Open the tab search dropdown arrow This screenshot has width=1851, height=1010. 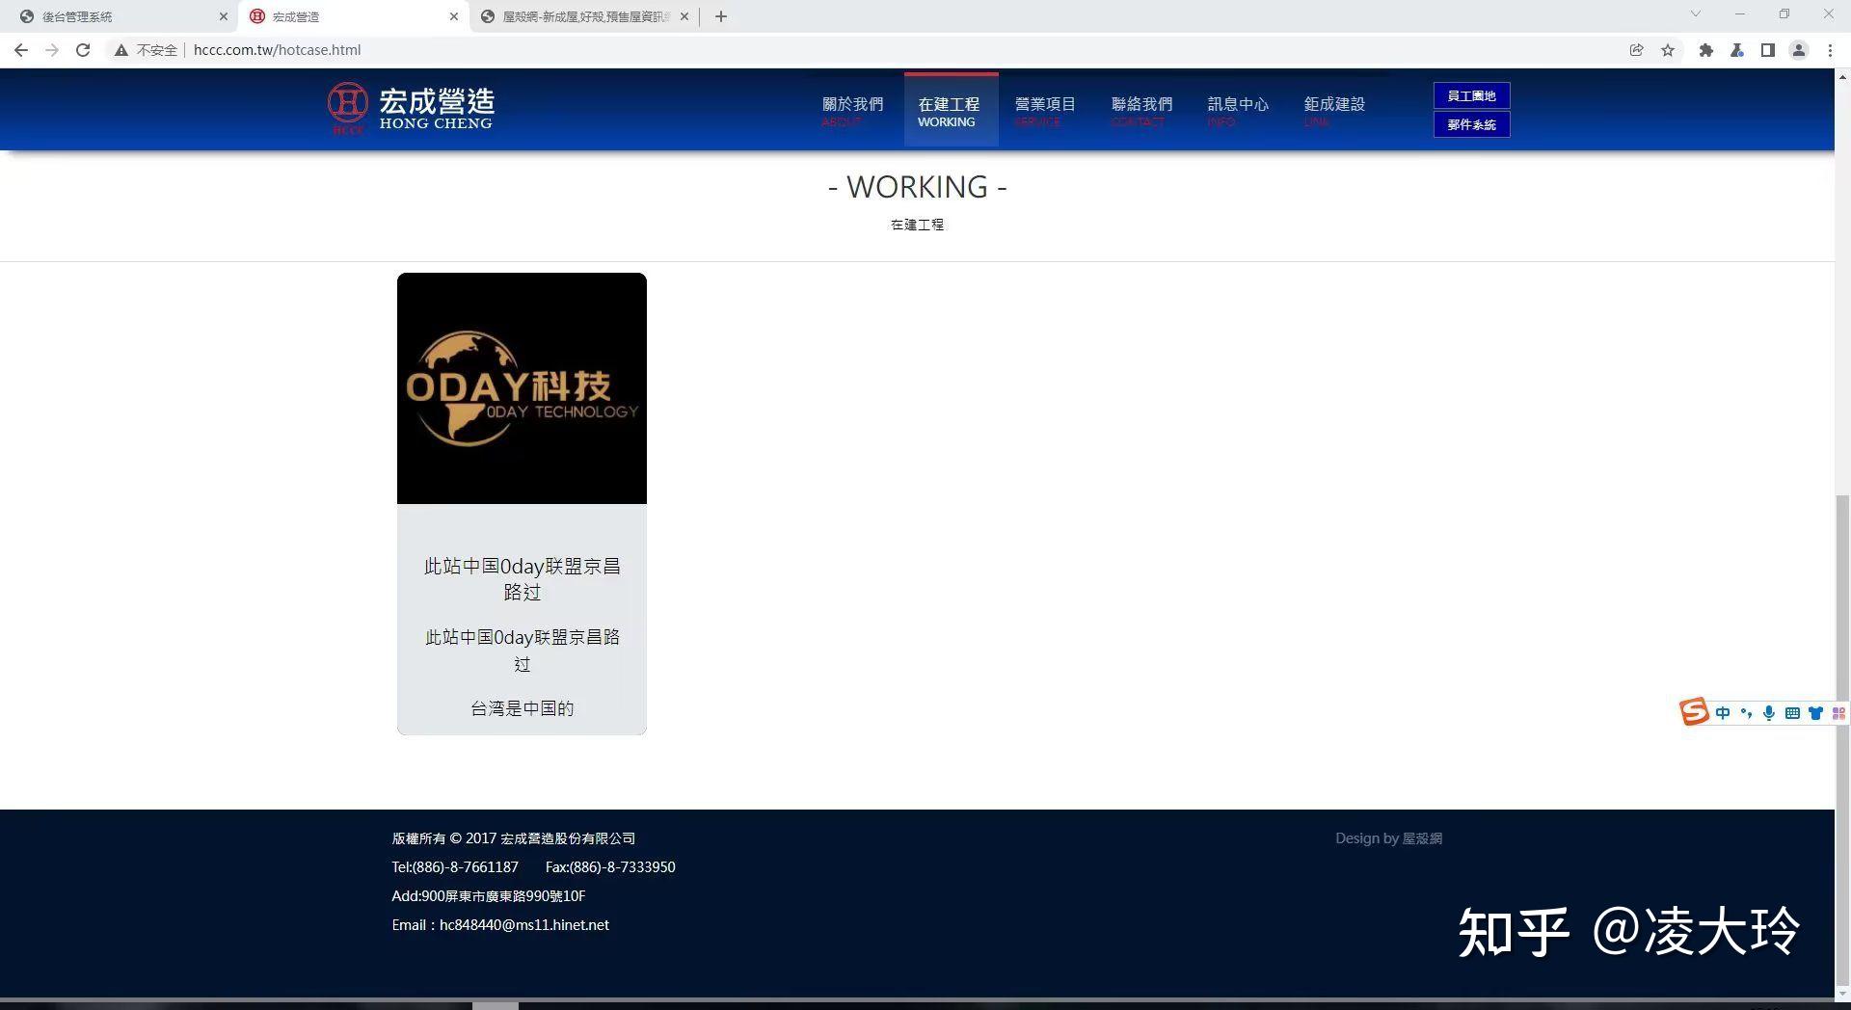click(x=1694, y=14)
